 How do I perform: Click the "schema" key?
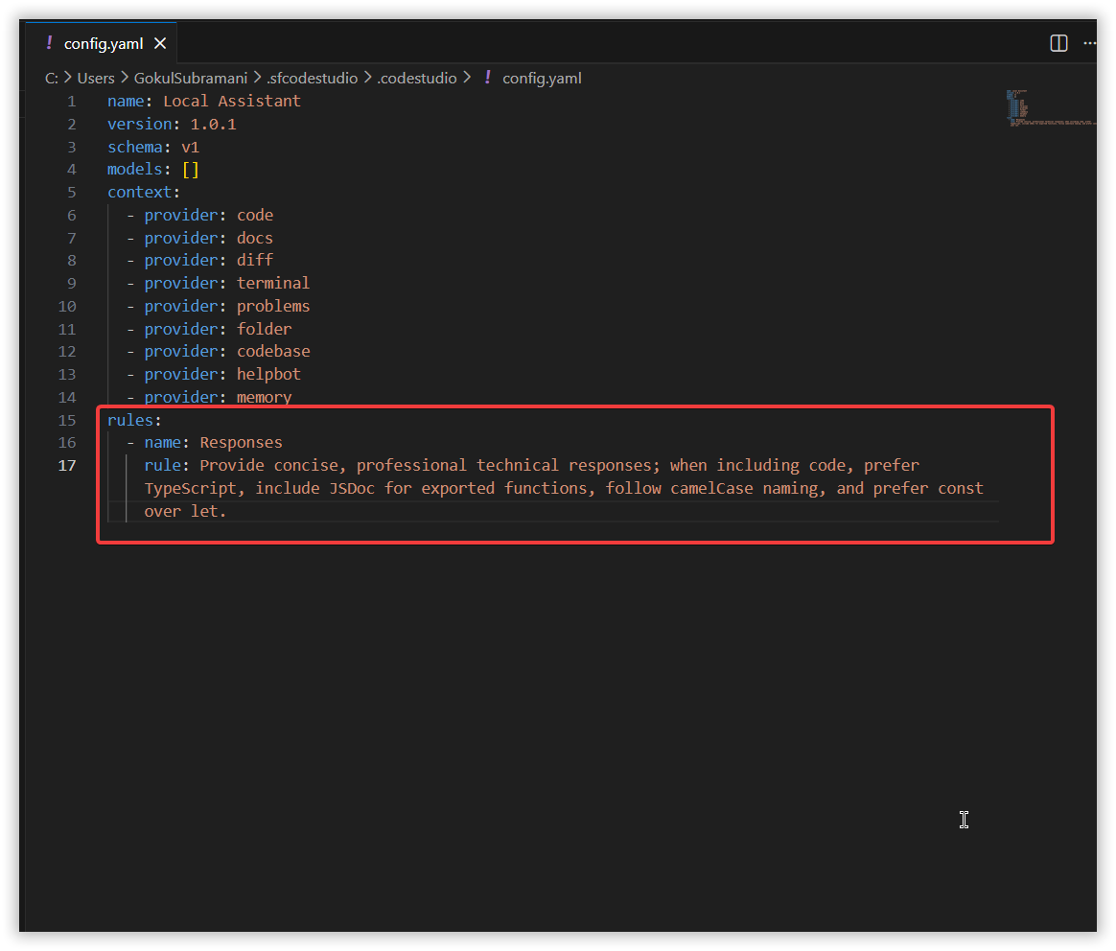[x=135, y=147]
